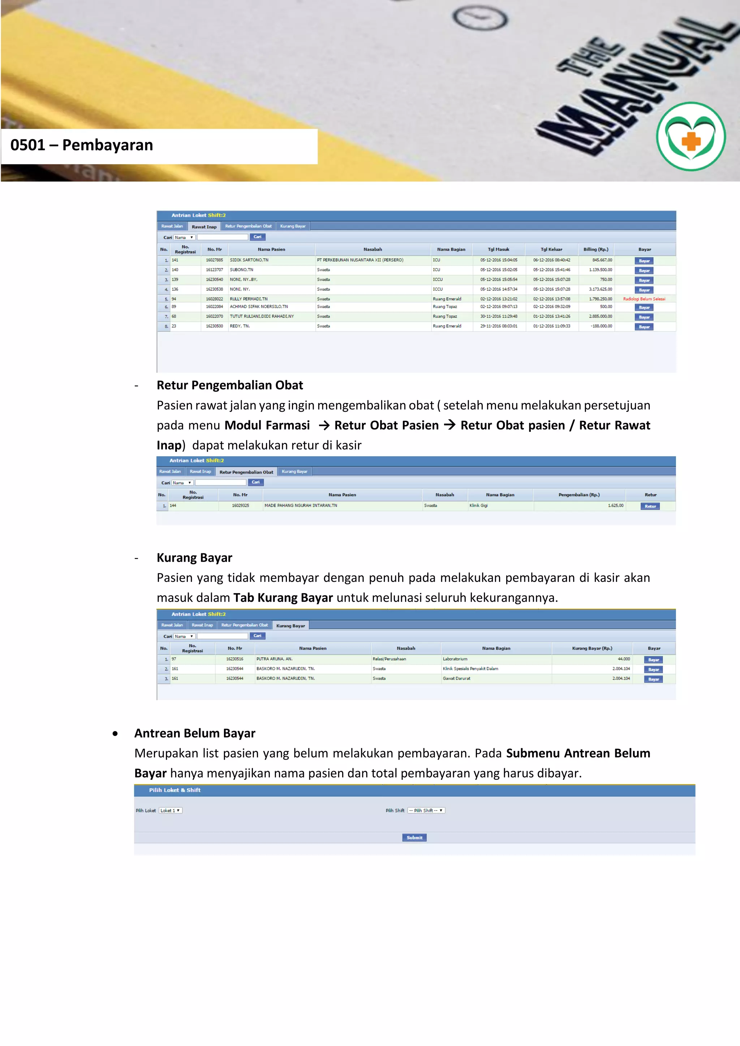Select Kurang Bayar tab in first table
The height and width of the screenshot is (1046, 740).
click(293, 226)
